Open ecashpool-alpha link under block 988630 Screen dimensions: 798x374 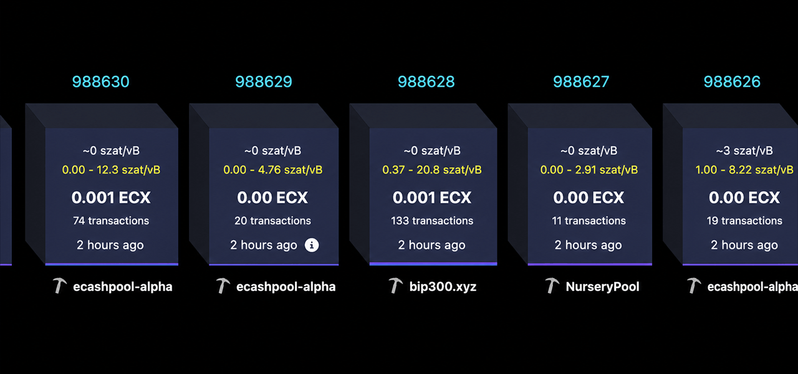tap(123, 287)
